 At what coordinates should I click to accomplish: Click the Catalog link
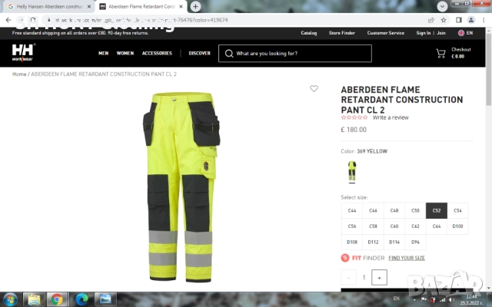point(309,33)
